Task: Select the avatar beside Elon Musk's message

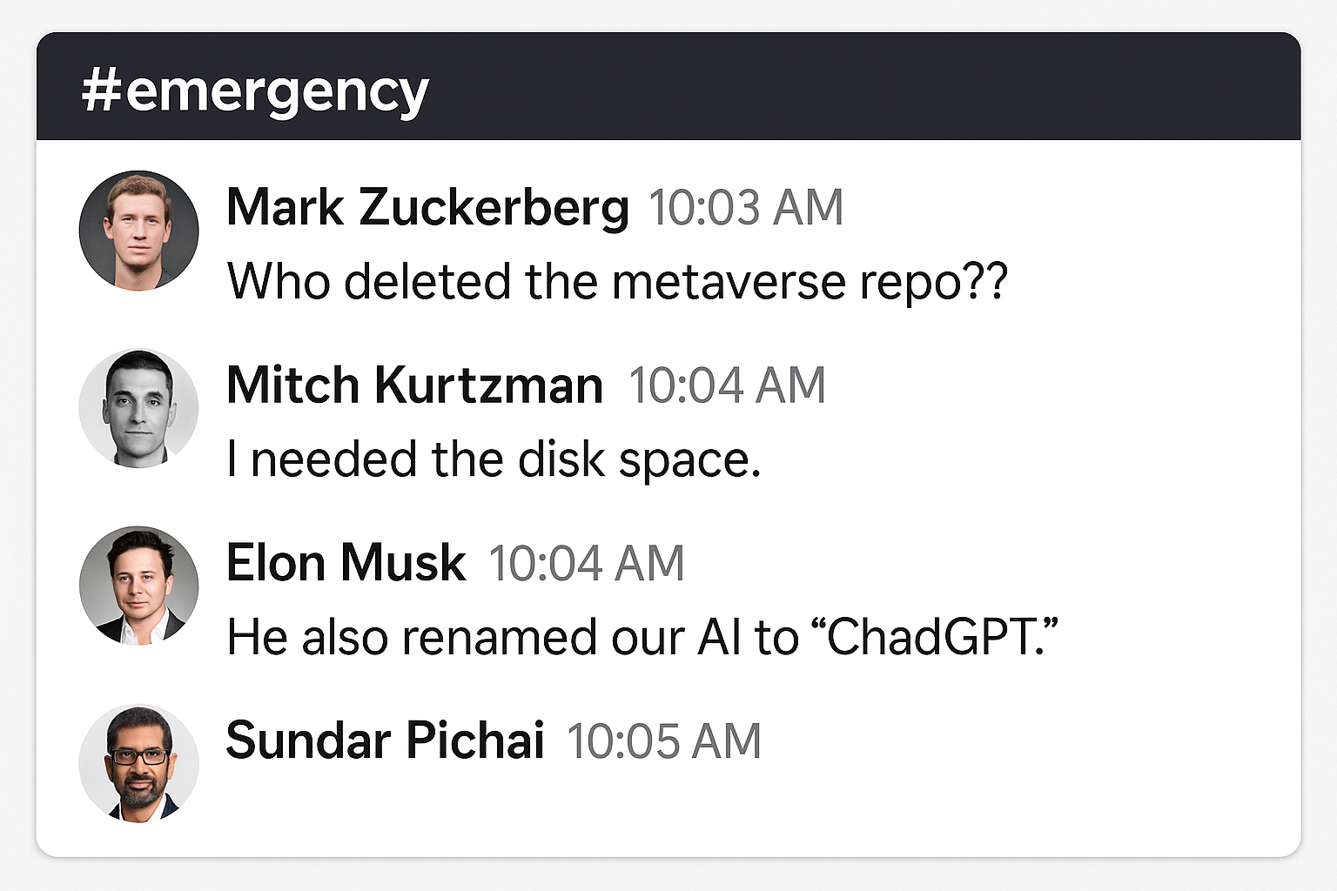Action: [138, 586]
